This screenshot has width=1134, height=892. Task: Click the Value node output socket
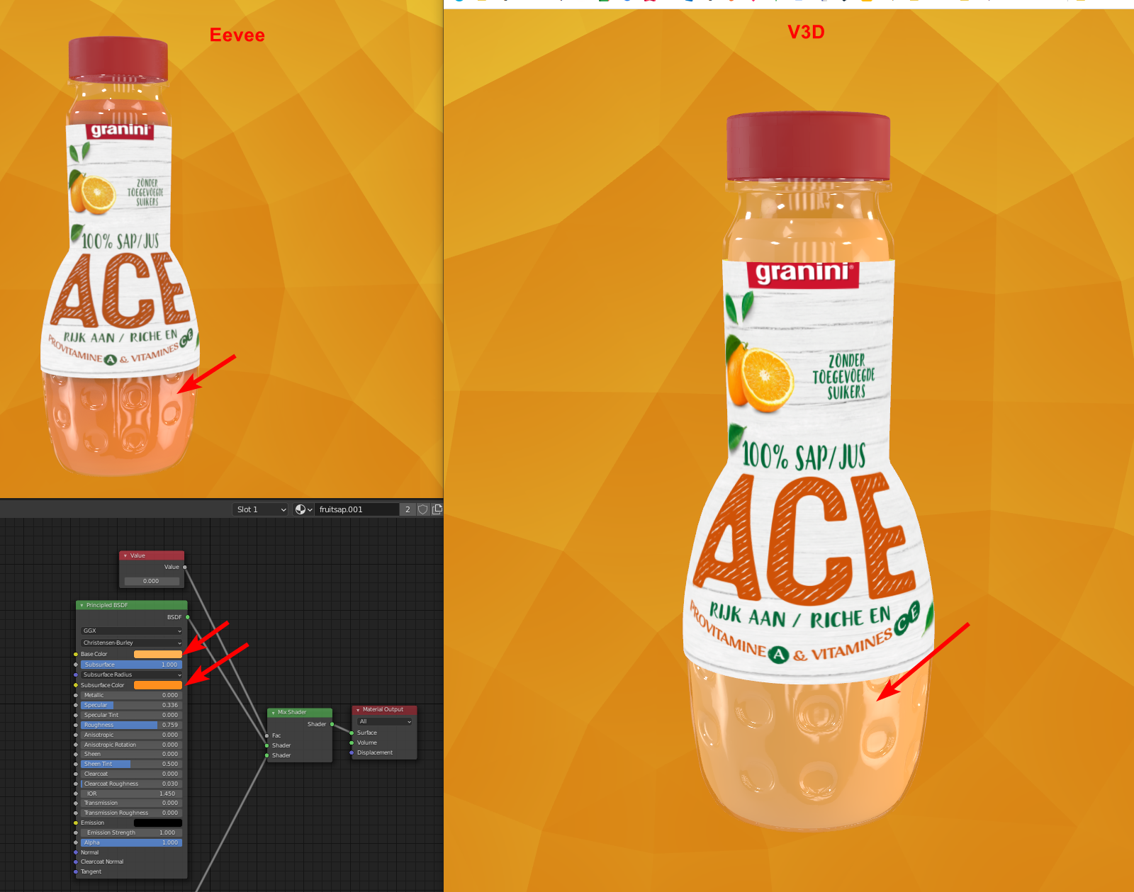click(185, 567)
